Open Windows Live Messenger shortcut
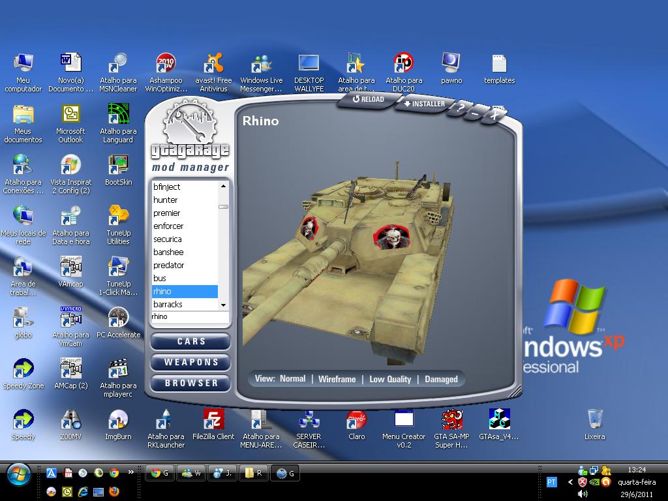 click(x=261, y=72)
